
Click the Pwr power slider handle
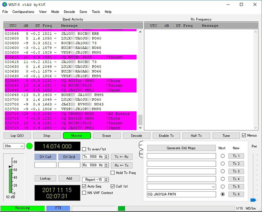pos(254,200)
